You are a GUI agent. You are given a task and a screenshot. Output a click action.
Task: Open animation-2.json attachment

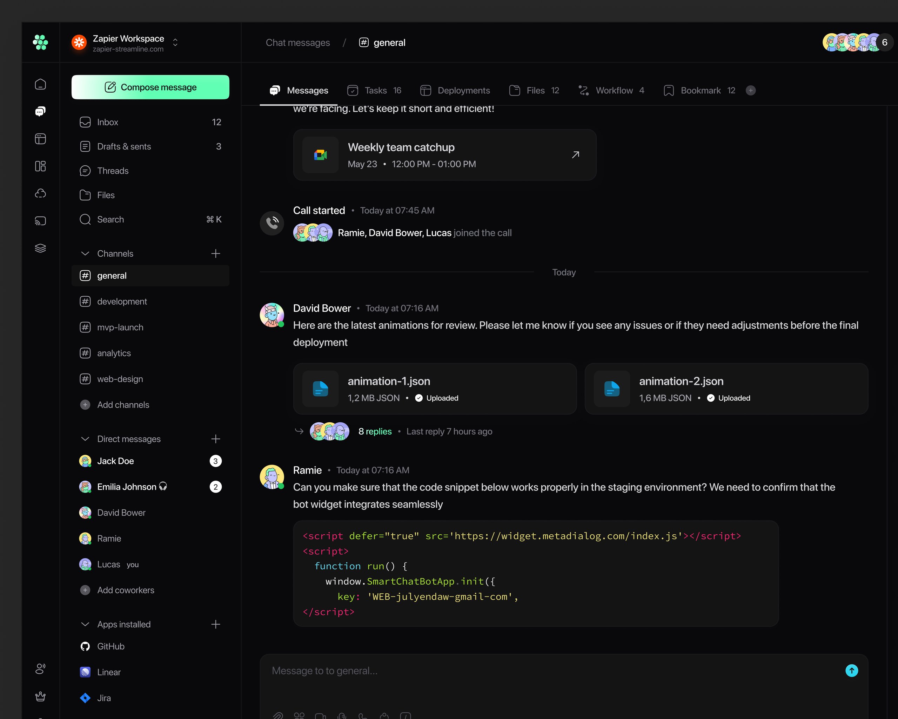click(726, 389)
